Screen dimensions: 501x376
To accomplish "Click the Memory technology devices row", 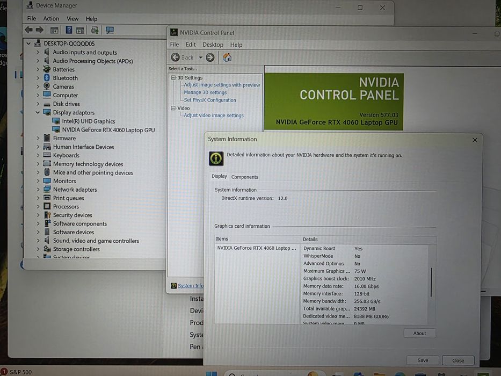I will pyautogui.click(x=88, y=164).
